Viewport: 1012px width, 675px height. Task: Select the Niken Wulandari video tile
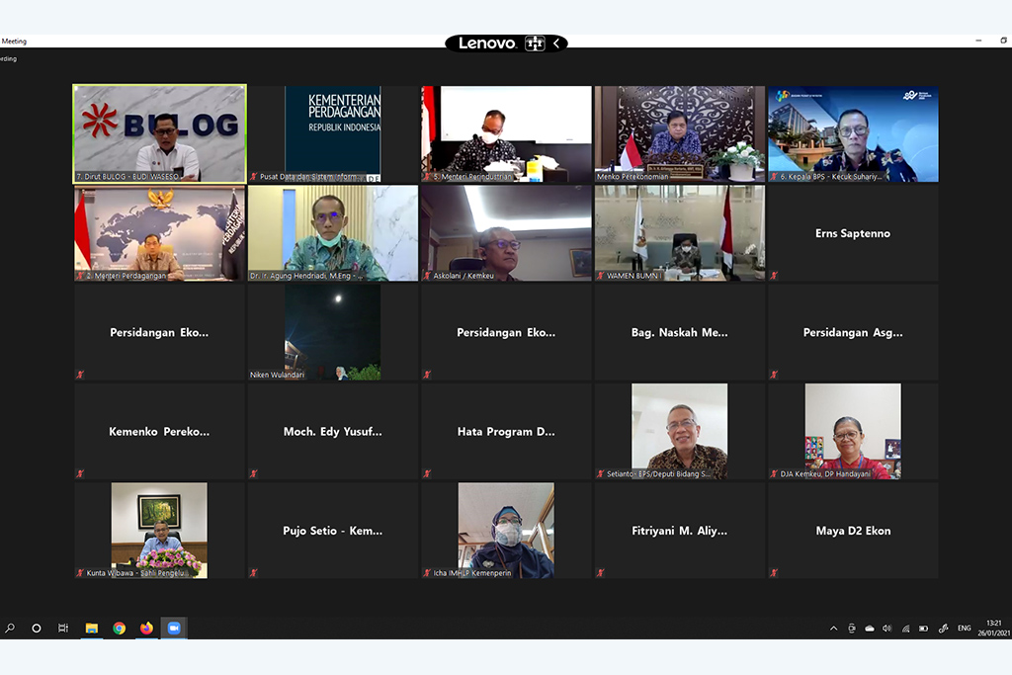pyautogui.click(x=333, y=332)
